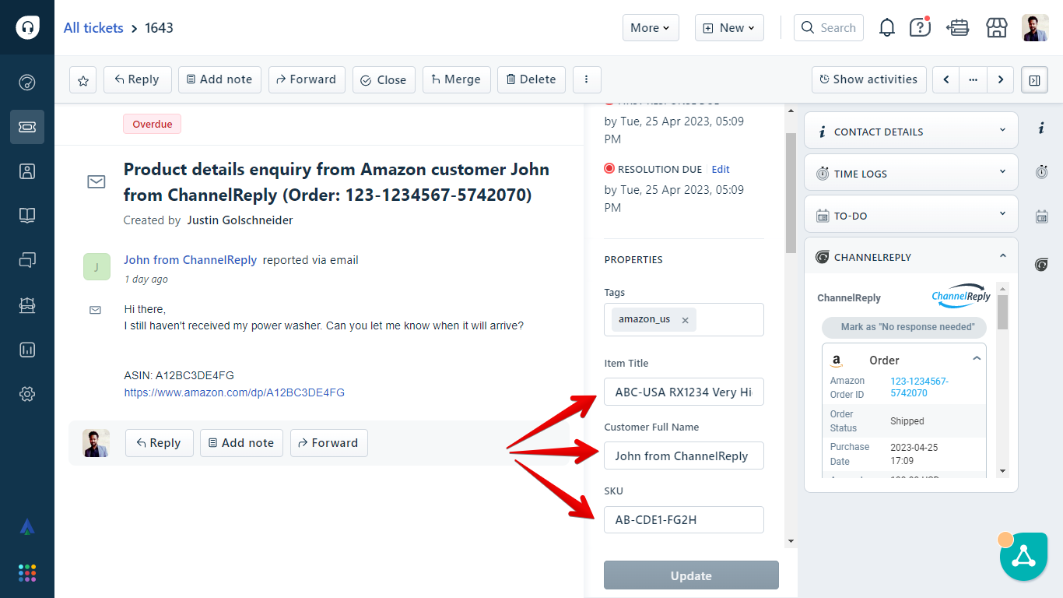
Task: Open the marketplace store icon
Action: pos(997,28)
